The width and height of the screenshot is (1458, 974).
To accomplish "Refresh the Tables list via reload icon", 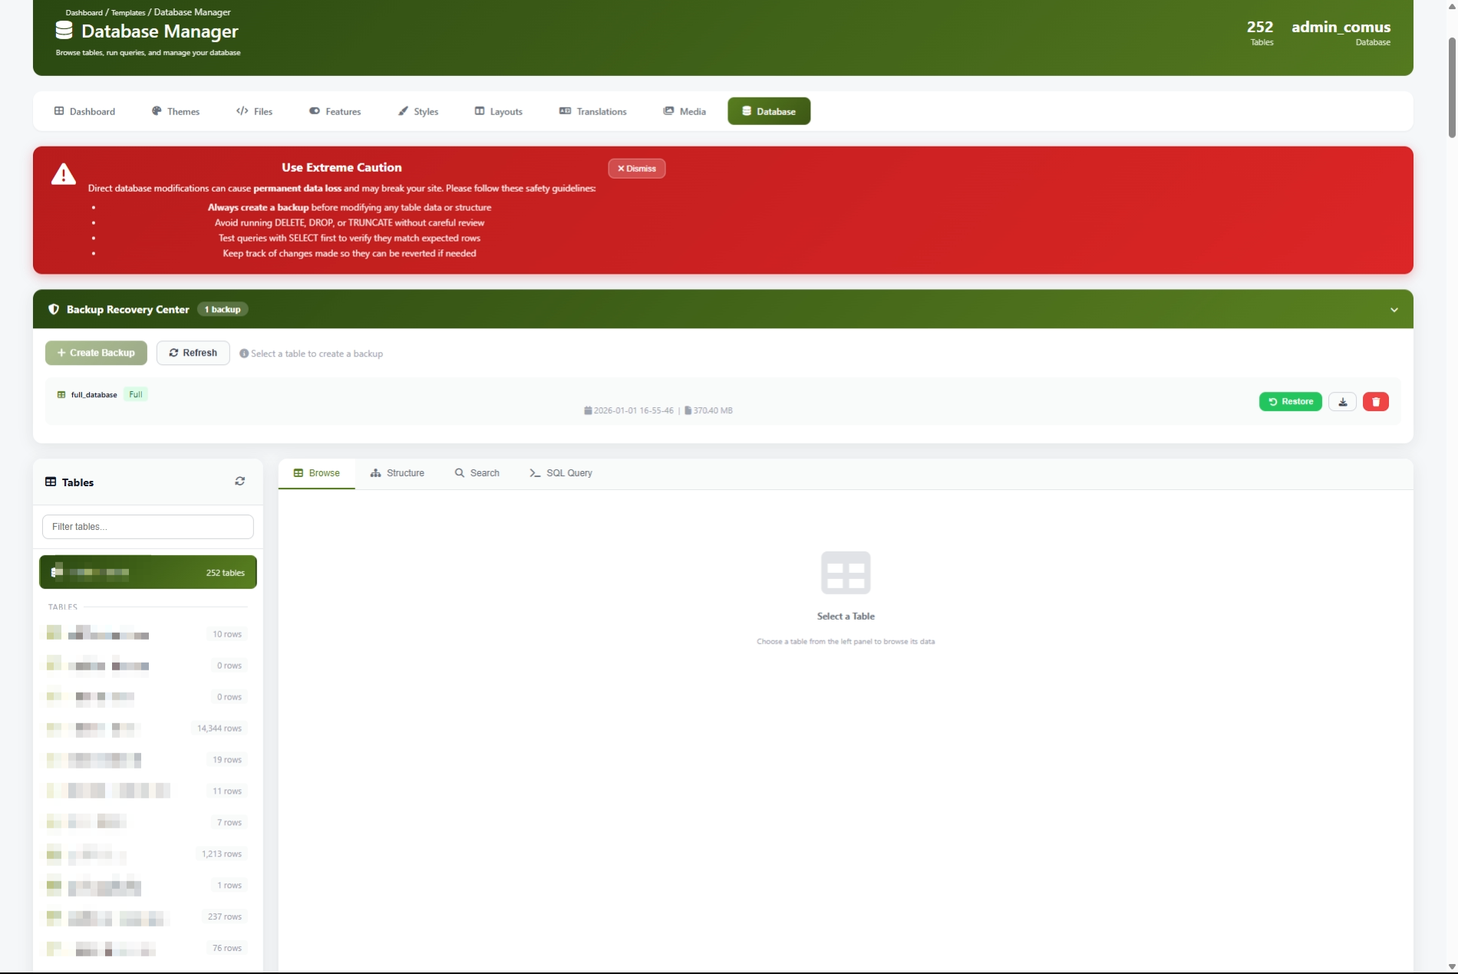I will click(x=239, y=482).
